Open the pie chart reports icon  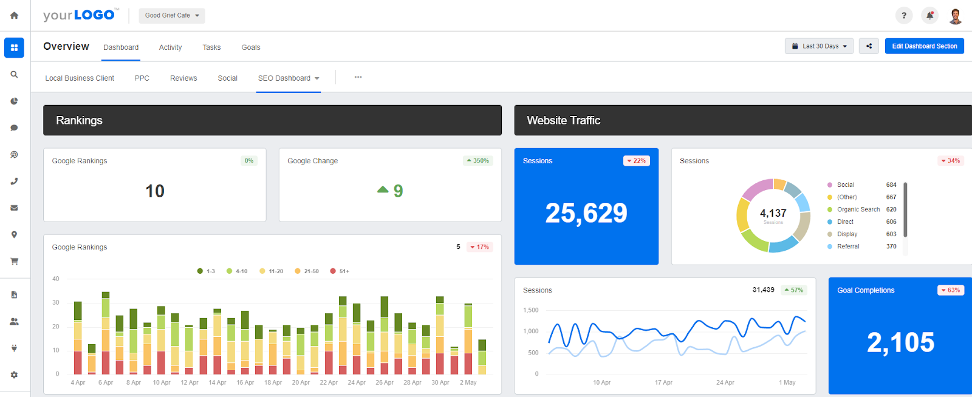click(x=14, y=101)
